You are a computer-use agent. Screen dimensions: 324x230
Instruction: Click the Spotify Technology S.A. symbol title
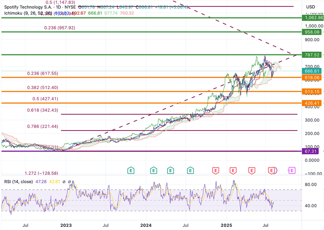(27, 7)
